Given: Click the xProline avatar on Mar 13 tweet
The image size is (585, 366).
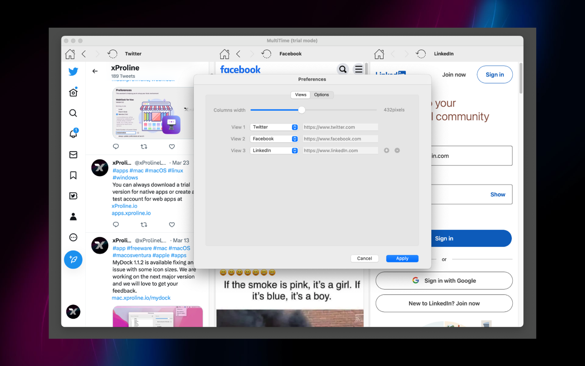Looking at the screenshot, I should [x=100, y=245].
